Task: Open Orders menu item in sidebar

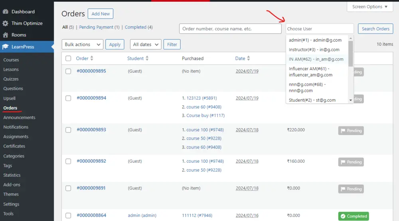Action: click(x=10, y=108)
